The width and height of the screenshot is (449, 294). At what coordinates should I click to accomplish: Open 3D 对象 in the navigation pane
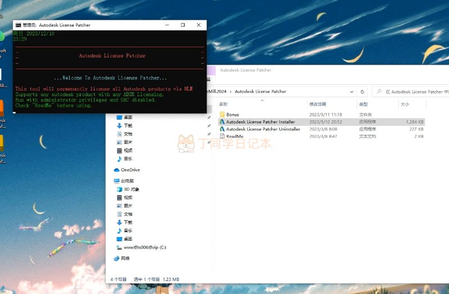click(131, 189)
